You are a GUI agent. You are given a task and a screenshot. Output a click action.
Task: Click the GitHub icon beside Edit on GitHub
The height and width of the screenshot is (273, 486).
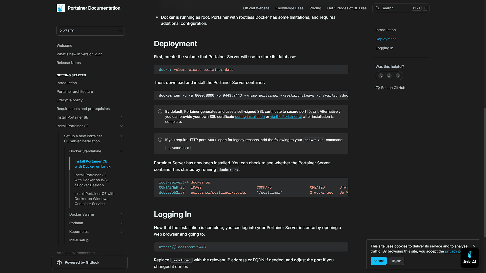(378, 88)
